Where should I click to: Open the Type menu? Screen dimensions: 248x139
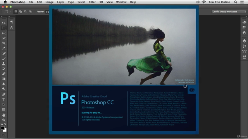(71, 2)
